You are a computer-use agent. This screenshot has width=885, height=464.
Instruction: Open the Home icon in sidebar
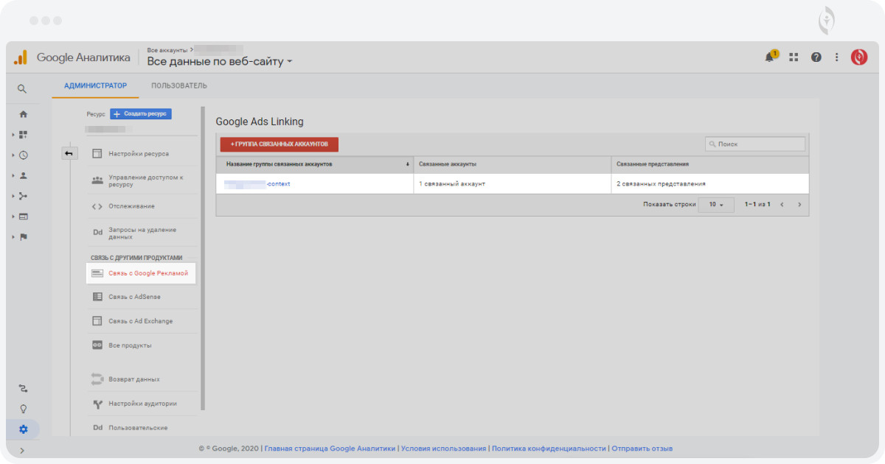click(x=23, y=114)
